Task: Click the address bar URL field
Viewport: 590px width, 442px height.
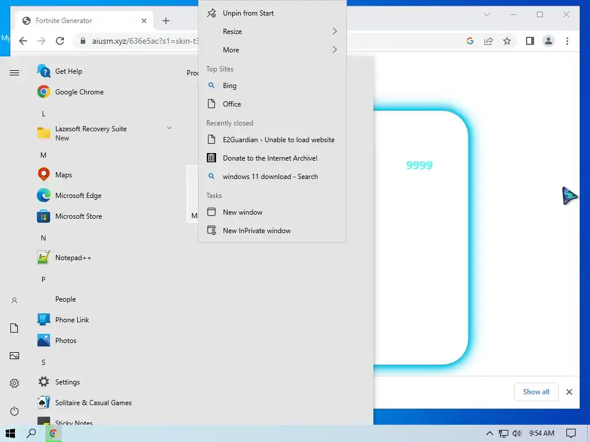Action: (145, 41)
